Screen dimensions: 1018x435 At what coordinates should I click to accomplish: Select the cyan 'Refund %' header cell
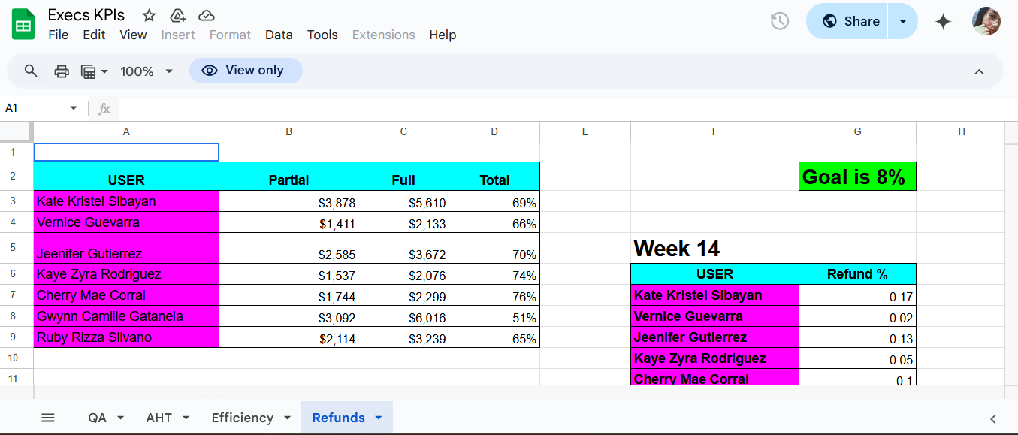[857, 274]
